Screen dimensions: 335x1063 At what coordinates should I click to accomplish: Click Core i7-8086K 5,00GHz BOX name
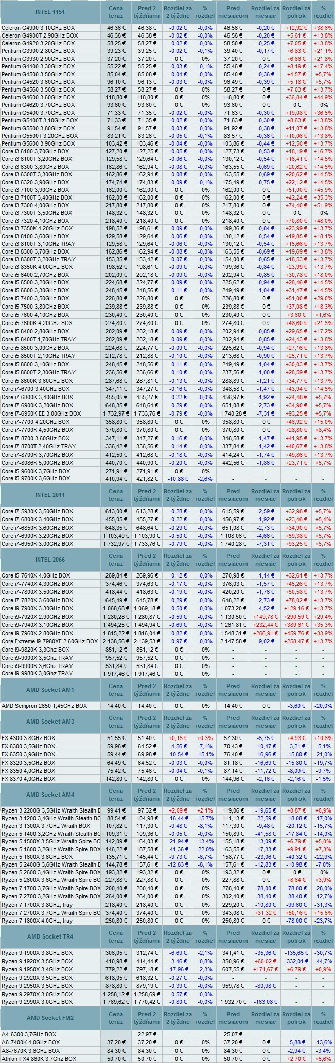point(37,463)
